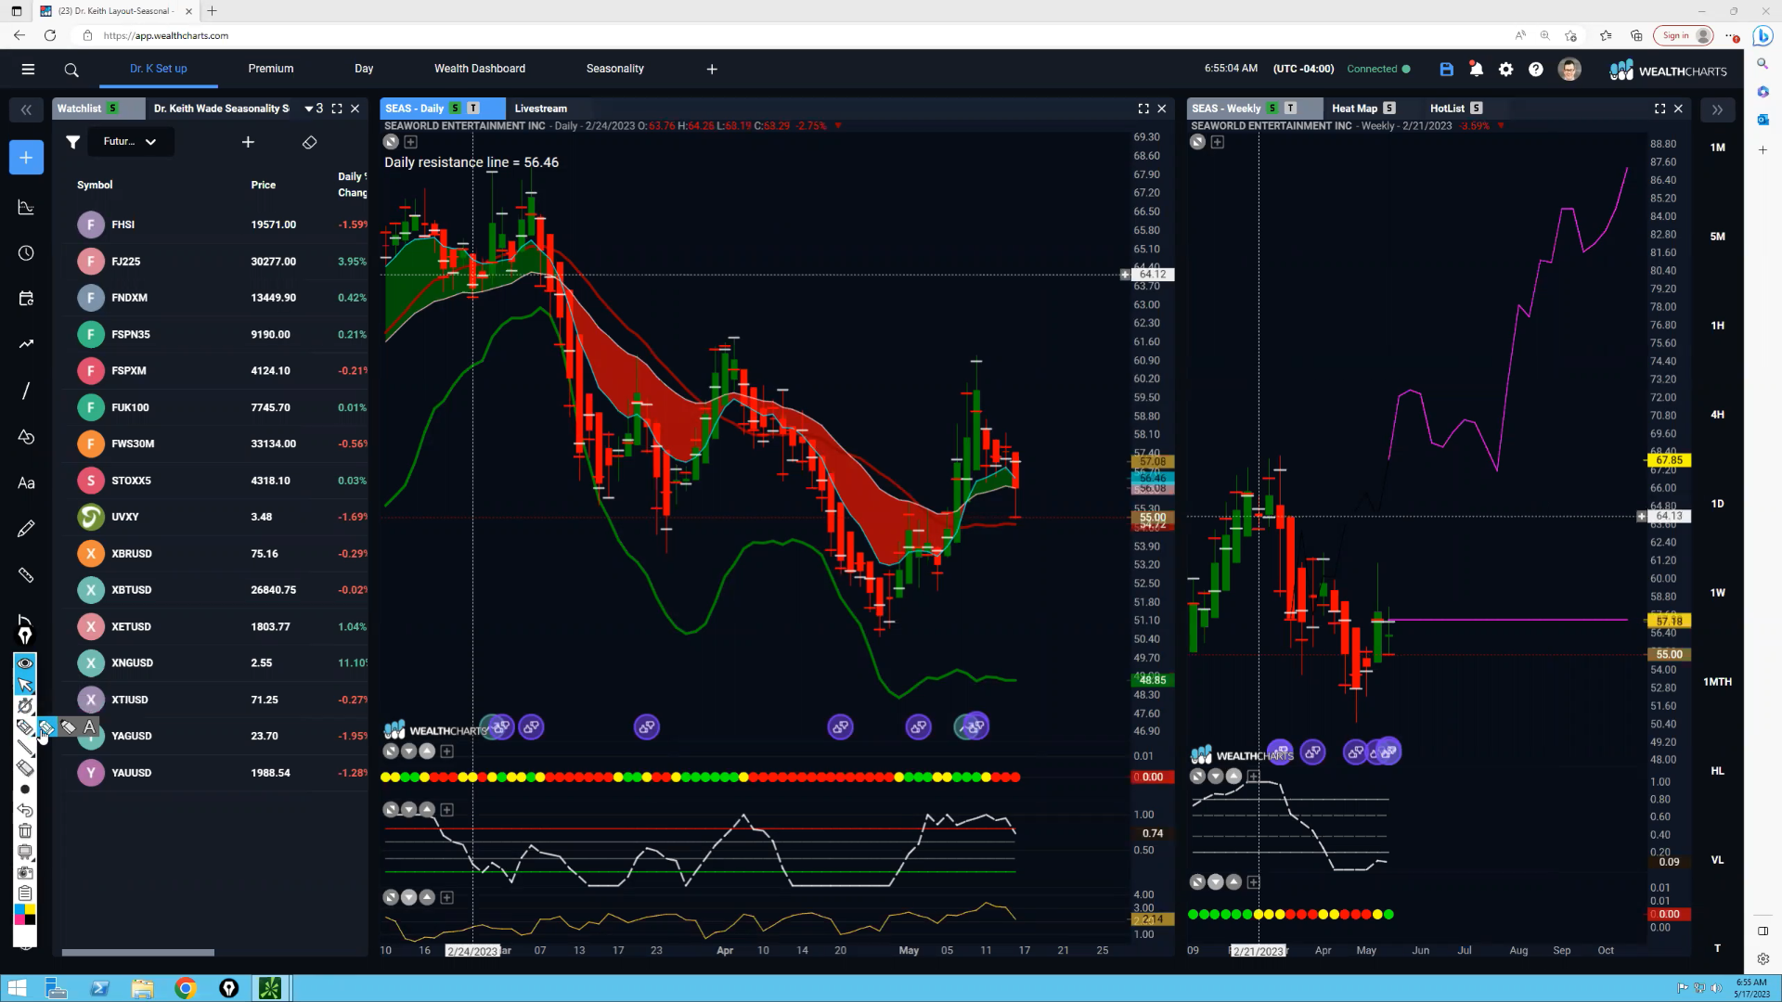1782x1002 pixels.
Task: Click the down arrow on the dots indicator pane
Action: tap(408, 751)
